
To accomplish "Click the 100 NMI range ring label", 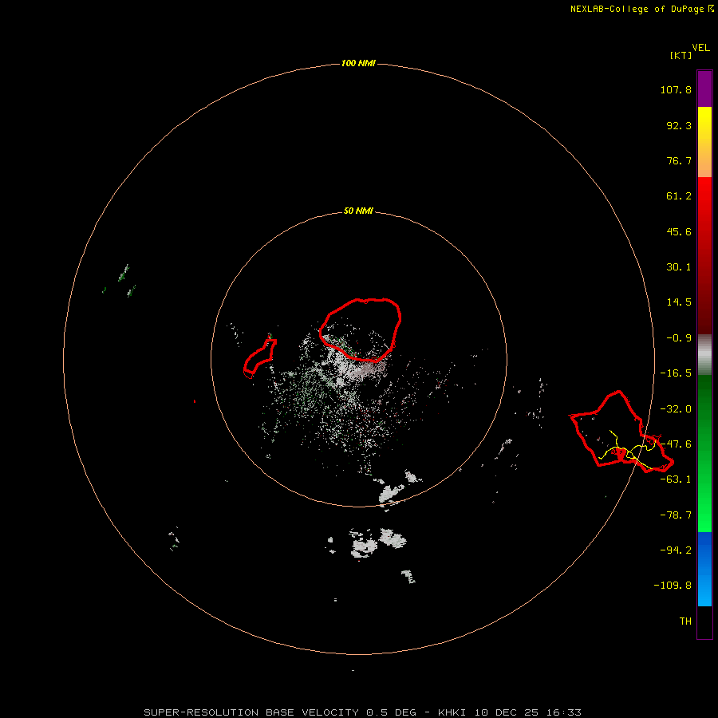I will click(x=358, y=63).
